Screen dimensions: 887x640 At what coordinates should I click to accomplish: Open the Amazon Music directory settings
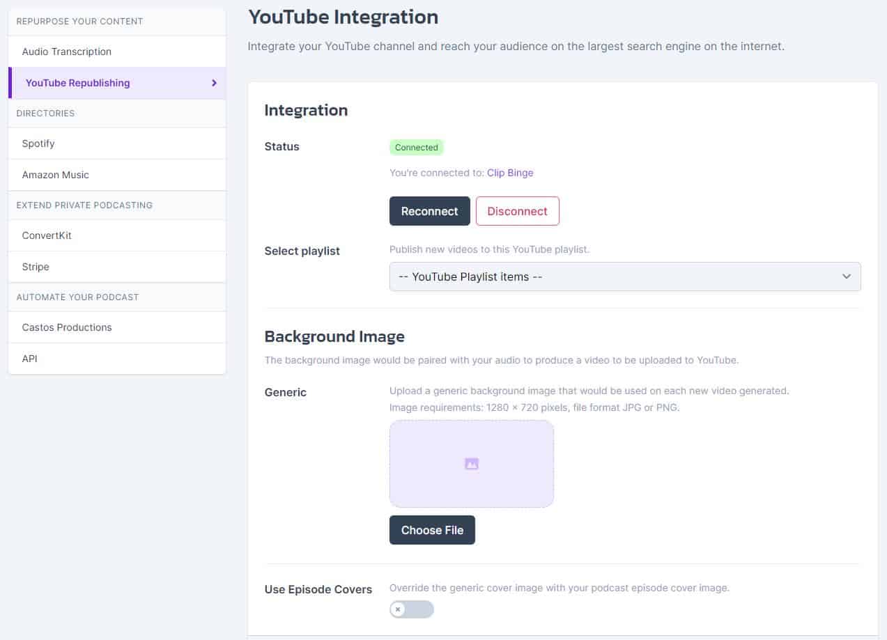pos(117,175)
